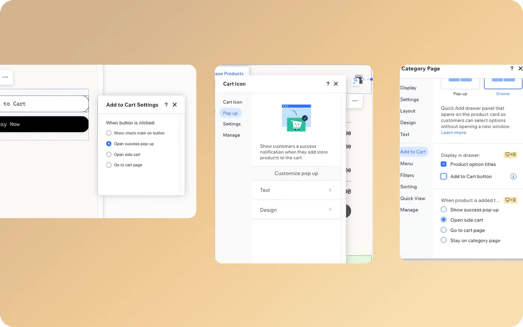This screenshot has height=327, width=523.
Task: Select the Pop-up quick add layout
Action: (460, 86)
